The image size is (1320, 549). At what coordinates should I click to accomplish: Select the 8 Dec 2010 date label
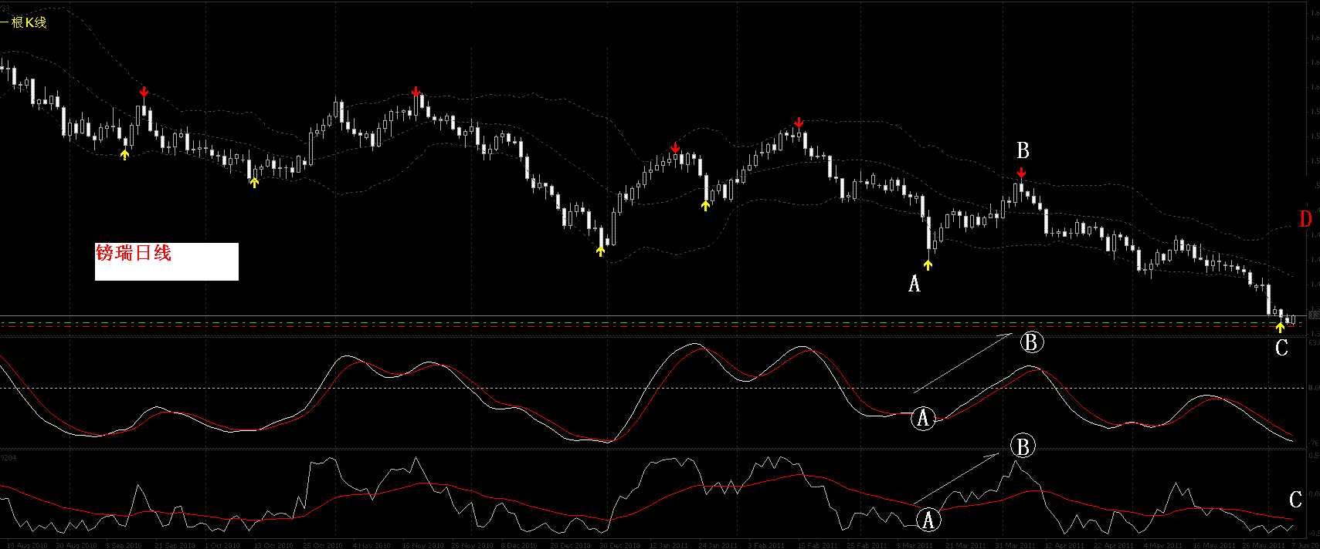[519, 545]
